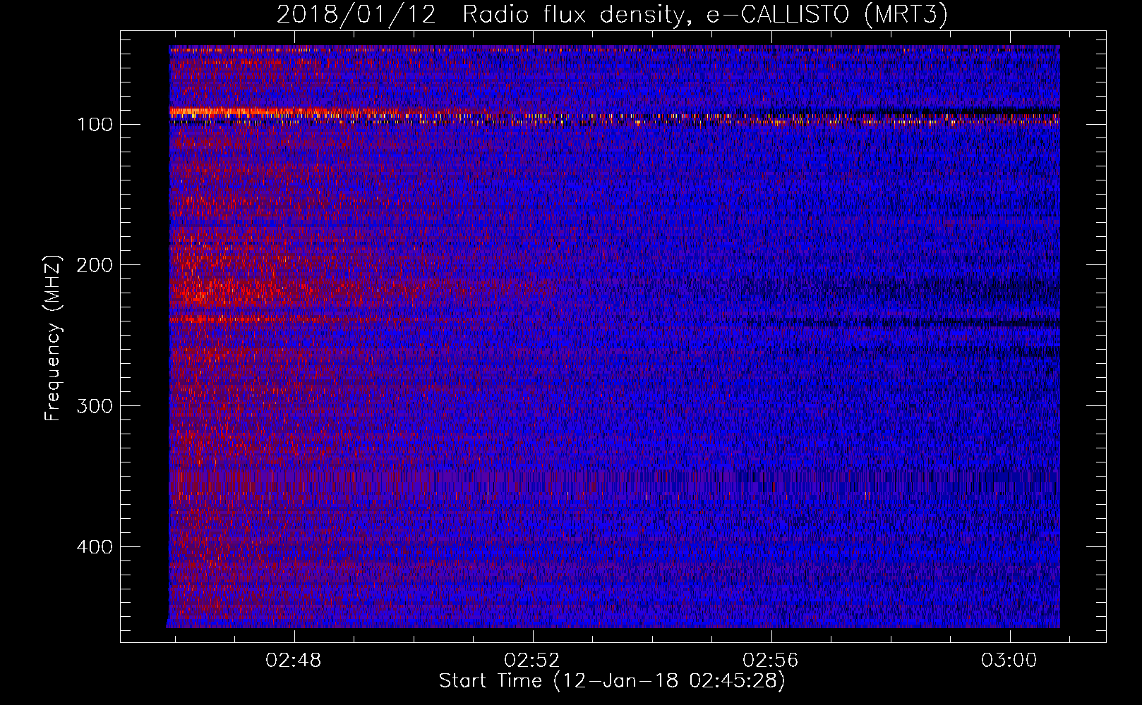Click the 02:48 time tick label
The width and height of the screenshot is (1142, 705).
click(x=293, y=660)
